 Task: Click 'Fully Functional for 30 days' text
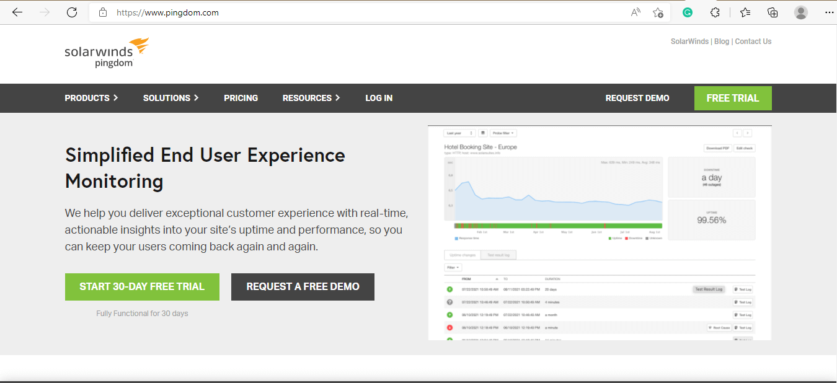(142, 314)
